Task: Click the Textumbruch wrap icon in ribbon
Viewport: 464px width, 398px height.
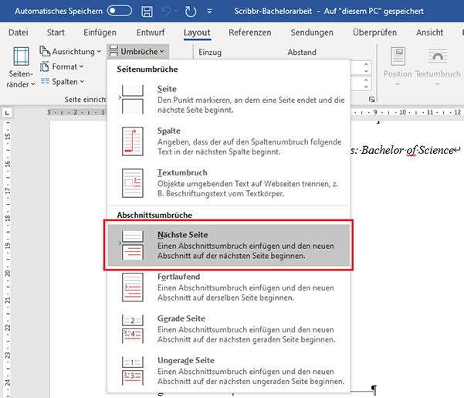Action: click(x=438, y=56)
